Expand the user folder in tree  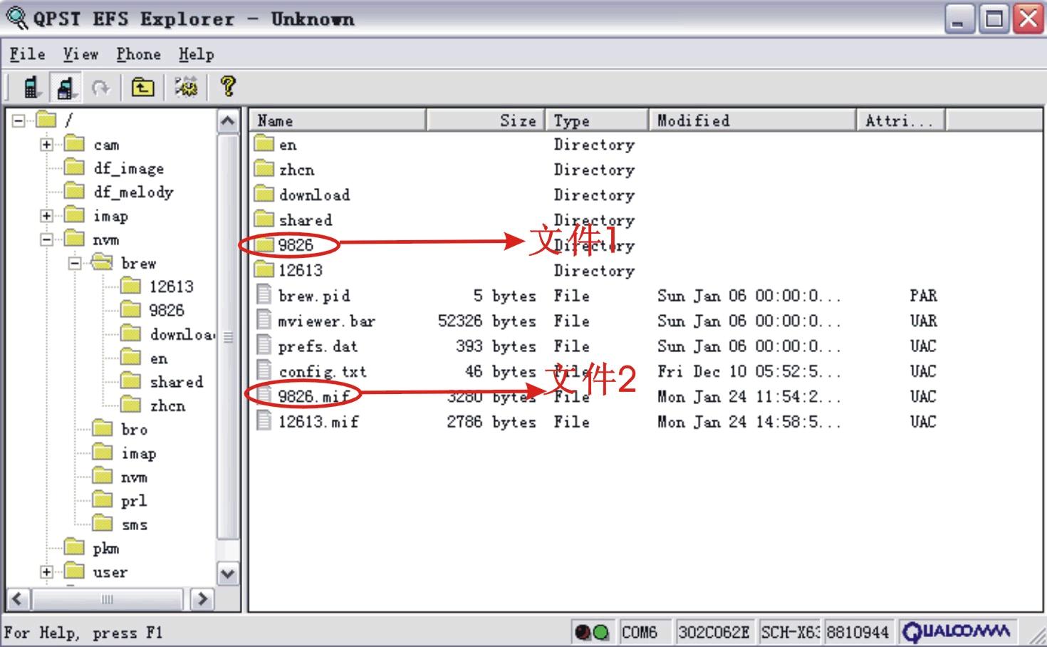coord(46,572)
